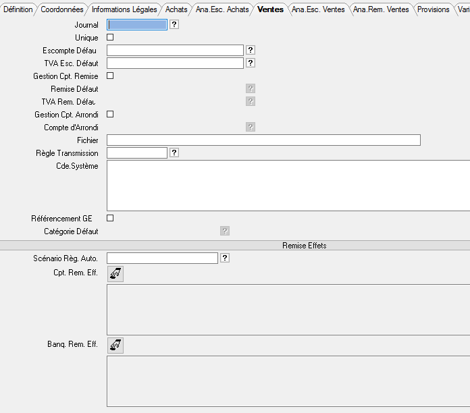Open Escompte Défaut lookup help button
This screenshot has height=413, width=470.
point(251,51)
